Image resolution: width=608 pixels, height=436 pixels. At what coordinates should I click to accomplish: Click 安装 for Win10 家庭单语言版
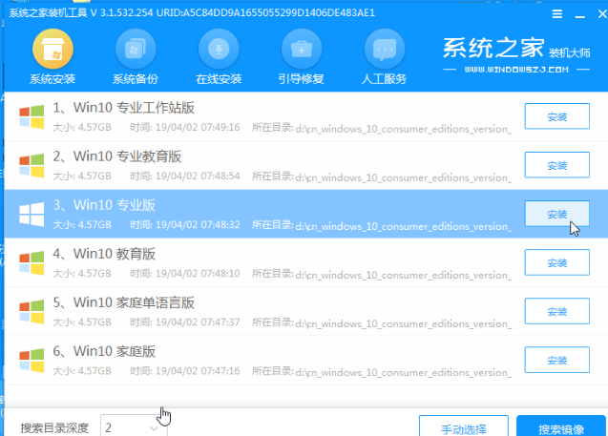point(556,310)
